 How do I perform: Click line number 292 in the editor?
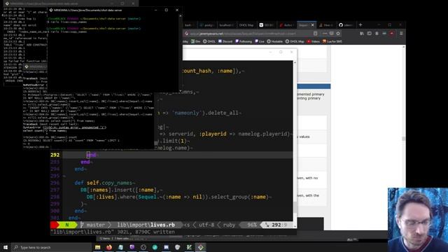point(55,155)
